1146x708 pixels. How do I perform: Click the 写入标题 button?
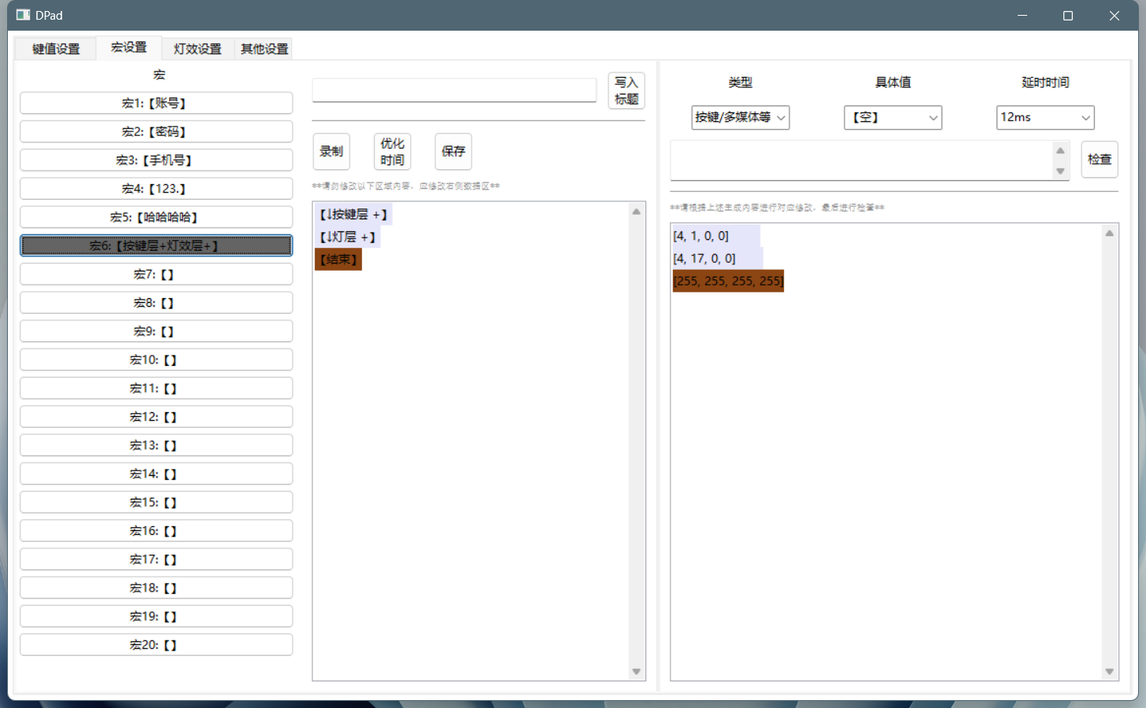627,90
